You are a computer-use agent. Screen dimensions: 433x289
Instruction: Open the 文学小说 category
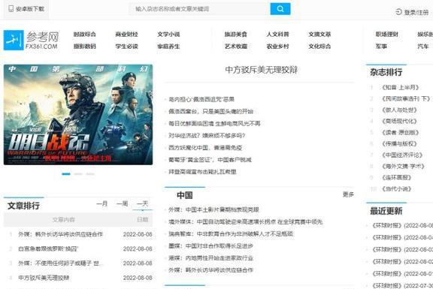pyautogui.click(x=168, y=35)
